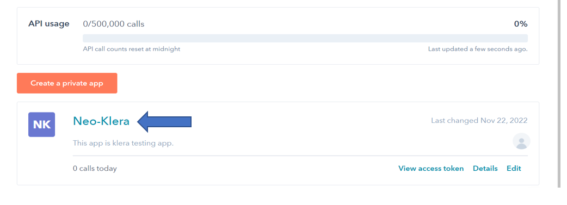Screen dimensions: 567x205
Task: Click the Last changed Nov 22, 2022 text
Action: (479, 120)
